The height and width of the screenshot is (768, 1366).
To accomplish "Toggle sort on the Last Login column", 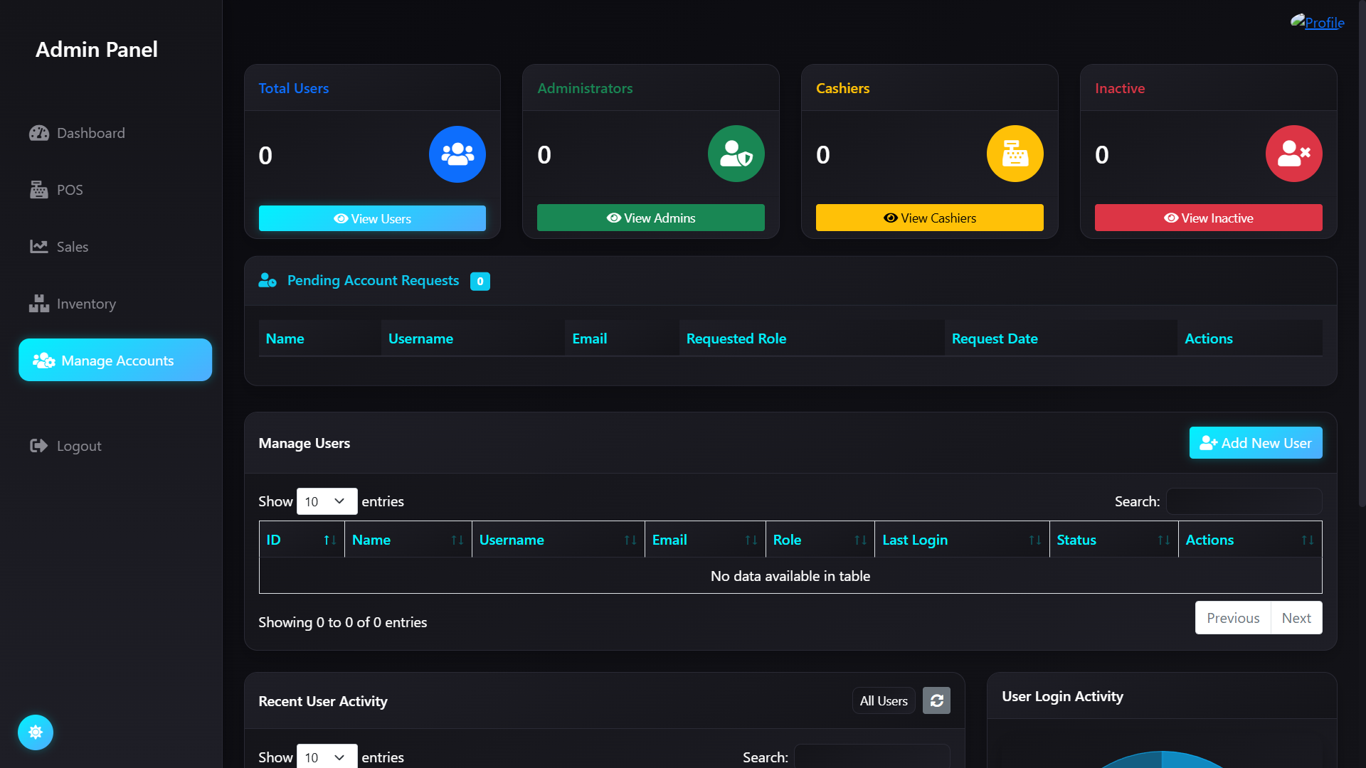I will 960,540.
